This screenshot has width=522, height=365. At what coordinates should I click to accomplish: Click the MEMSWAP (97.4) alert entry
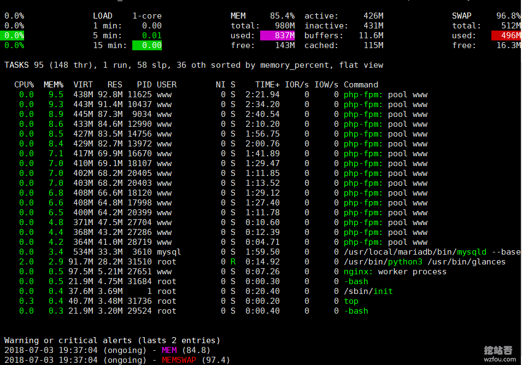(x=196, y=360)
